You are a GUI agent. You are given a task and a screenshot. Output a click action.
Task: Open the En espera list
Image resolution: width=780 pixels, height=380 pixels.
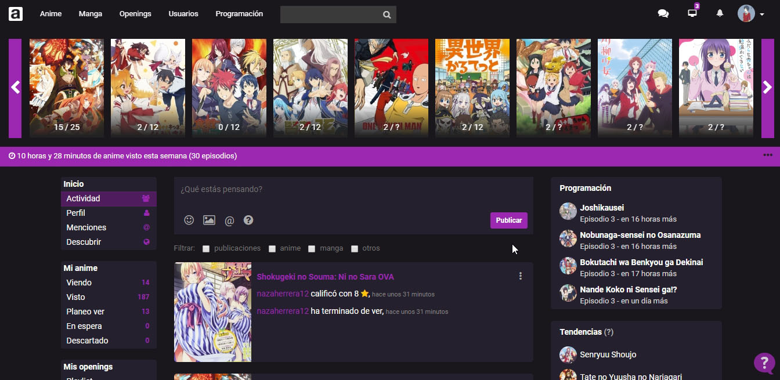pyautogui.click(x=109, y=327)
